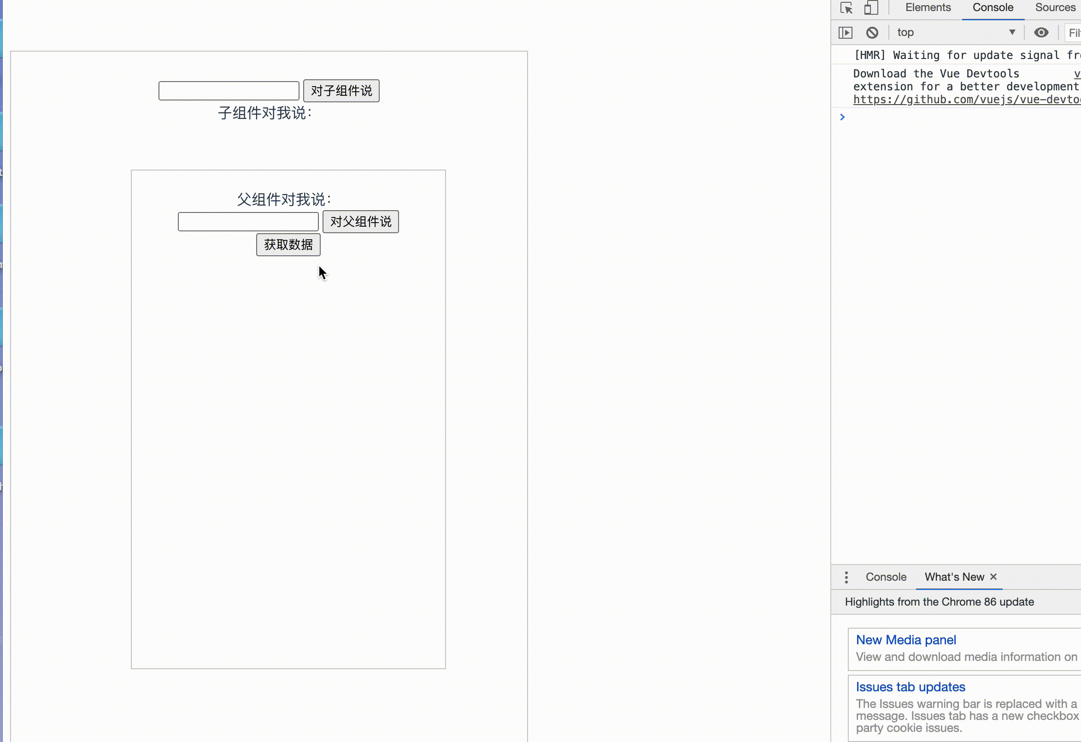Switch to the Sources tab
1081x742 pixels.
(1055, 7)
